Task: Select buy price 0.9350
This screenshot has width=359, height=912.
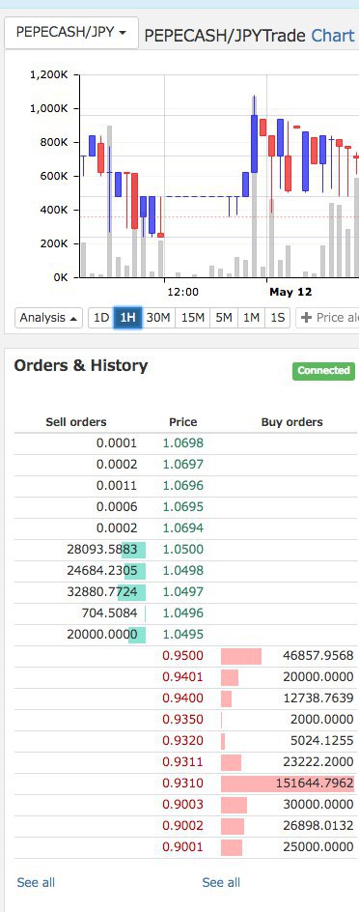Action: tap(183, 719)
